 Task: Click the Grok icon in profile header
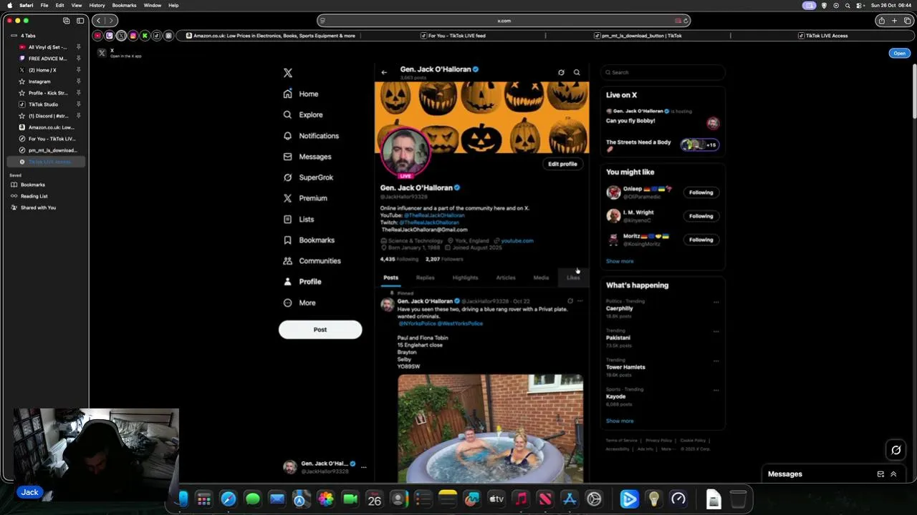pyautogui.click(x=561, y=72)
